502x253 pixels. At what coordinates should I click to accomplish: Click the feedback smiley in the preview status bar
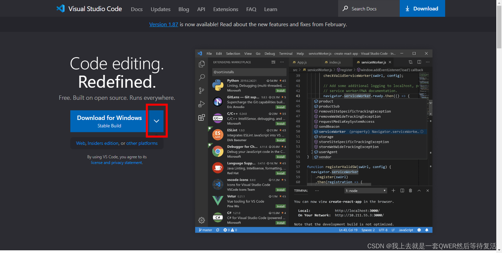tap(419, 230)
